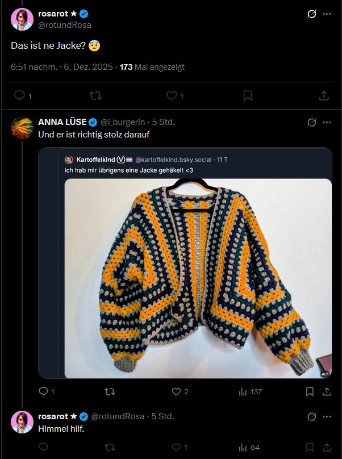The height and width of the screenshot is (459, 342).
Task: Open more options on rosarot's top post
Action: click(327, 12)
